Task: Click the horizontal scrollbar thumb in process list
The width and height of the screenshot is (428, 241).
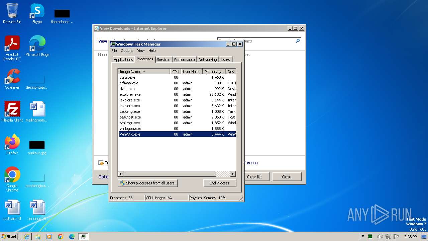Action: coord(170,174)
